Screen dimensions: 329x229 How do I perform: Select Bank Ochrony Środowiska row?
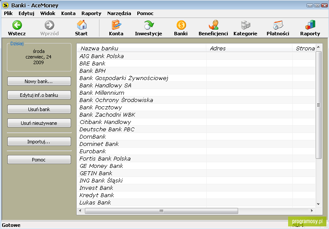pos(196,100)
